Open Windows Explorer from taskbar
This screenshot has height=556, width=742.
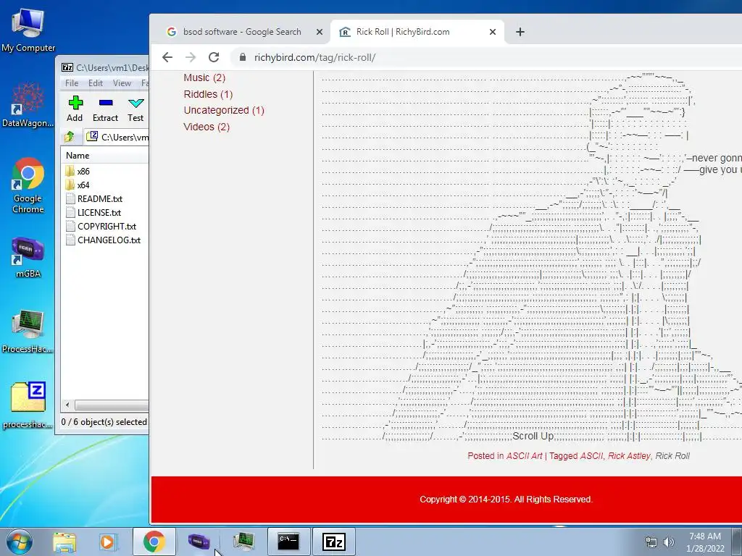pos(64,542)
